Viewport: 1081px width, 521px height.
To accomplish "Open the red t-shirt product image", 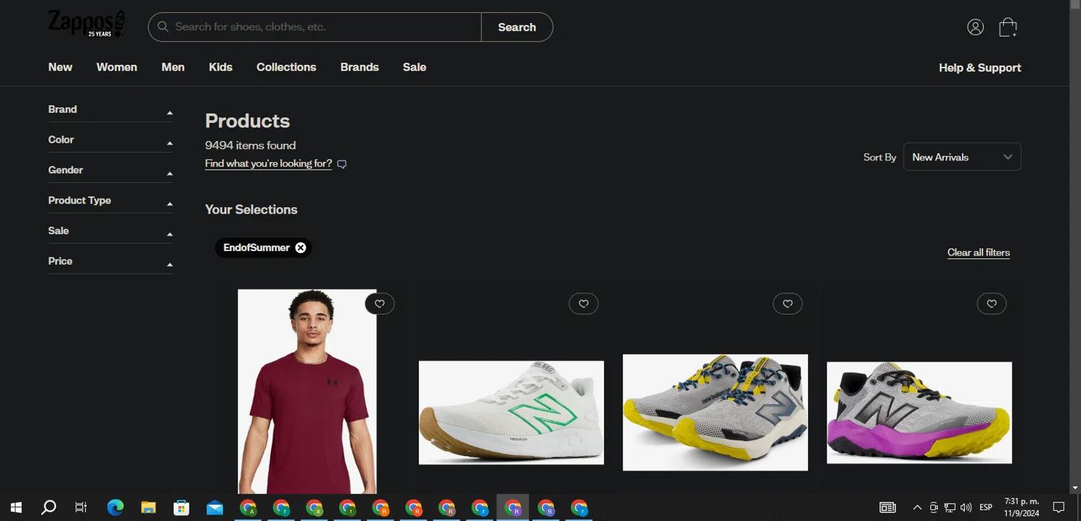I will (x=307, y=391).
